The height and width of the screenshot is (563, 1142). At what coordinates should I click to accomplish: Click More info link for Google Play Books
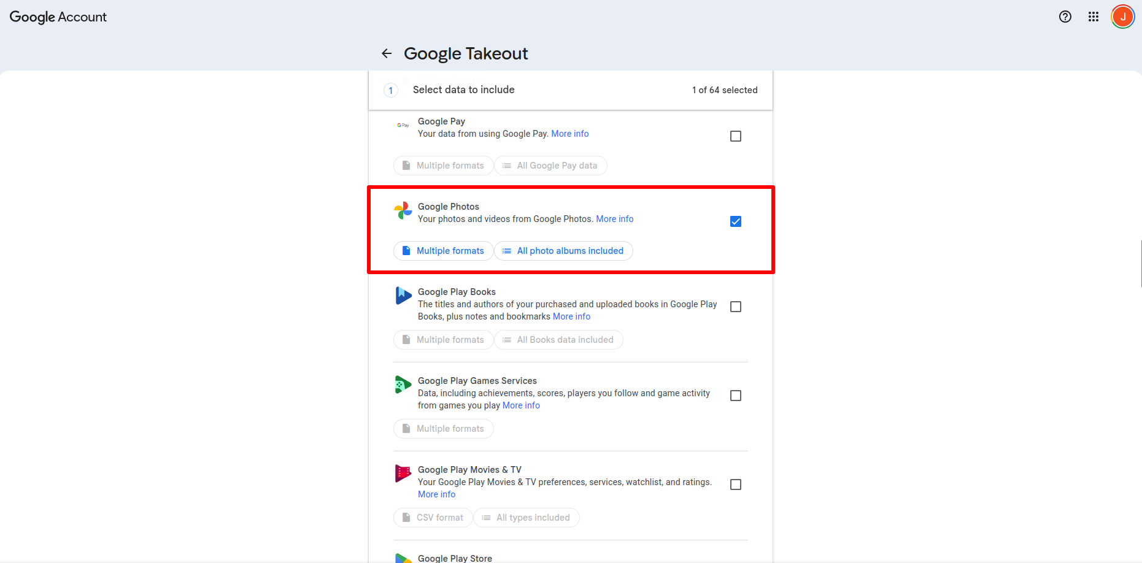pos(571,316)
